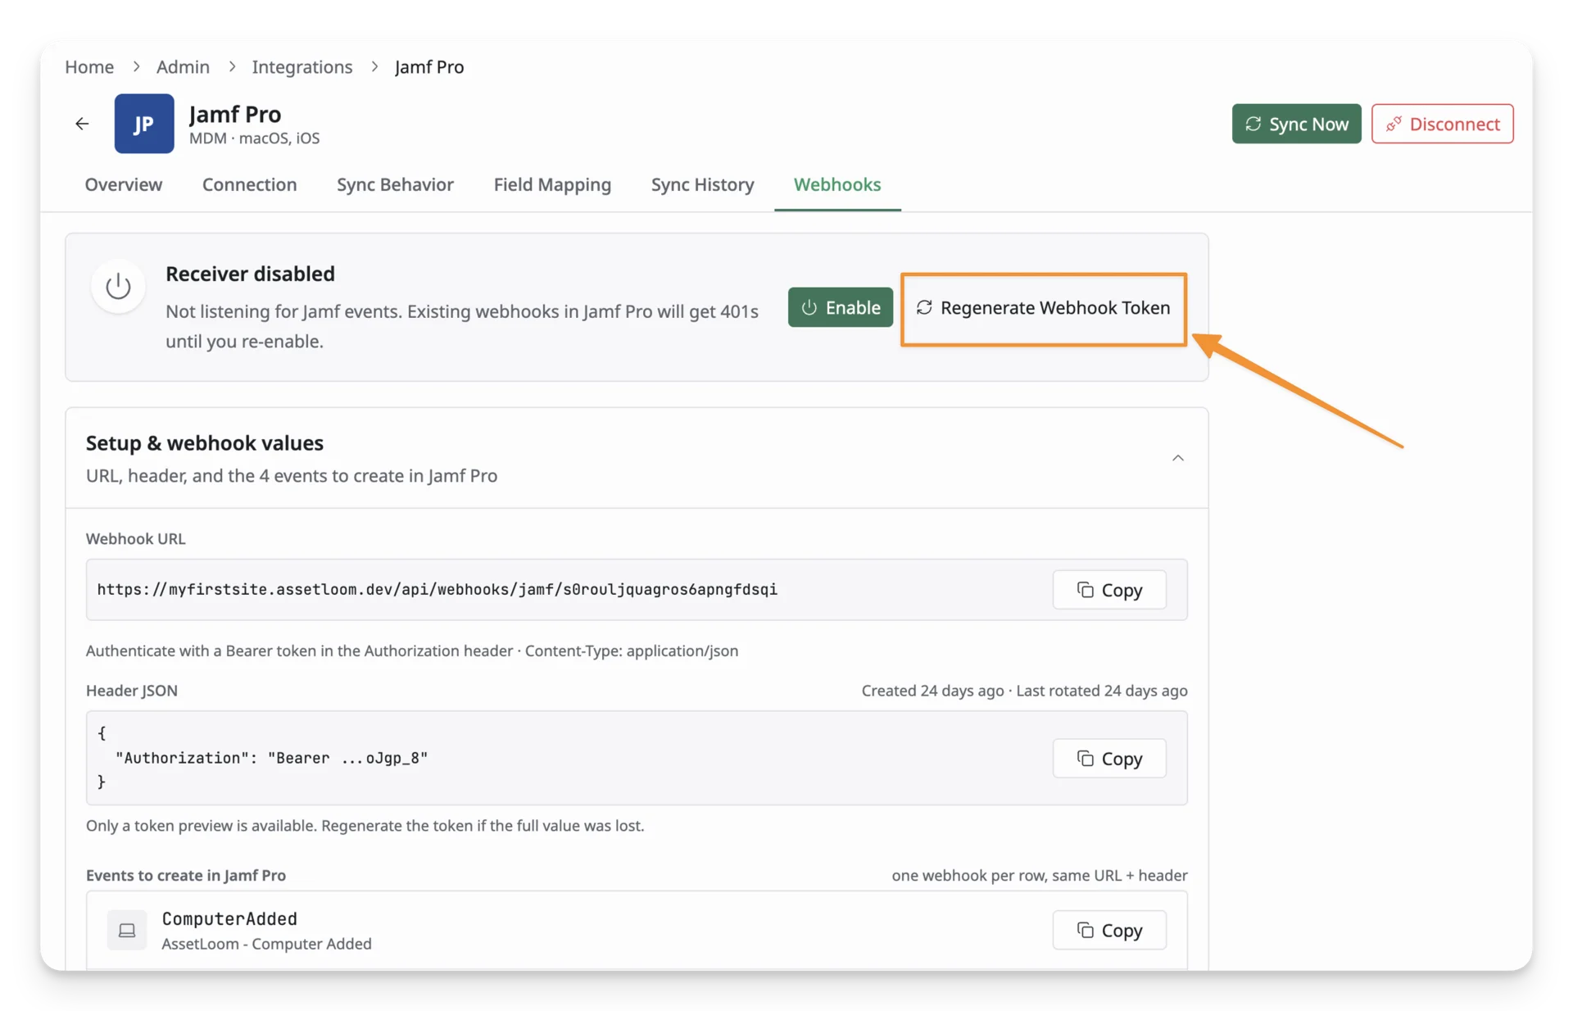The width and height of the screenshot is (1573, 1011).
Task: Open the Sync Behavior tab
Action: point(395,184)
